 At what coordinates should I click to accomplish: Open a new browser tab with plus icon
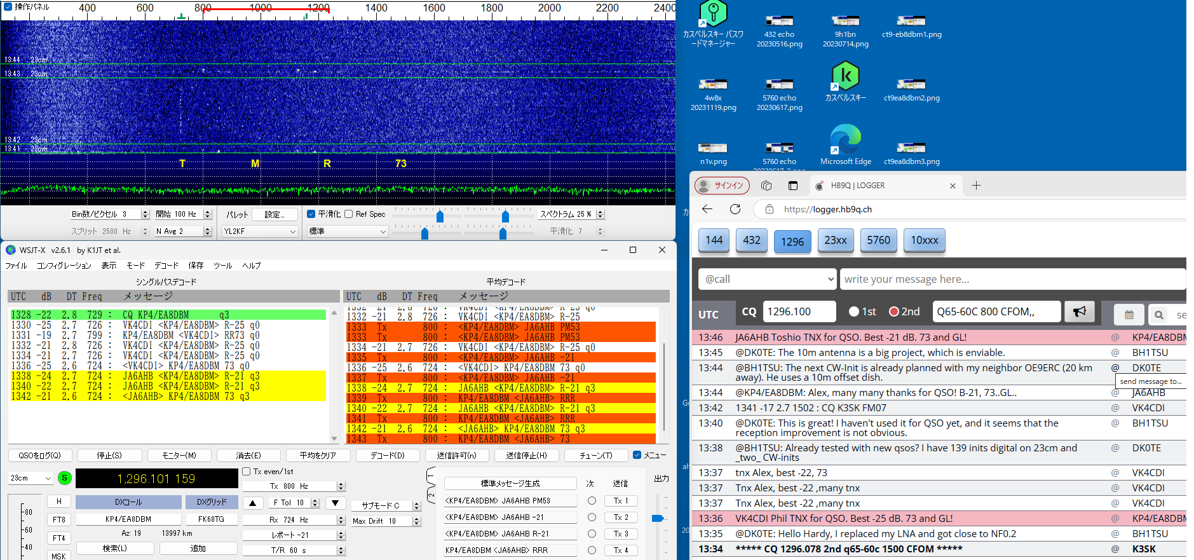[976, 186]
